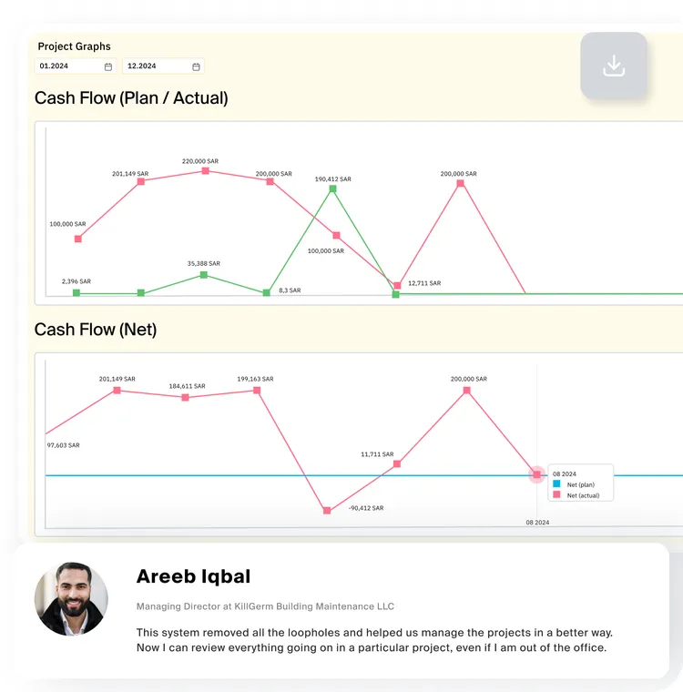Click the 12,711 SAR pink marker
This screenshot has height=692, width=683.
tap(397, 286)
